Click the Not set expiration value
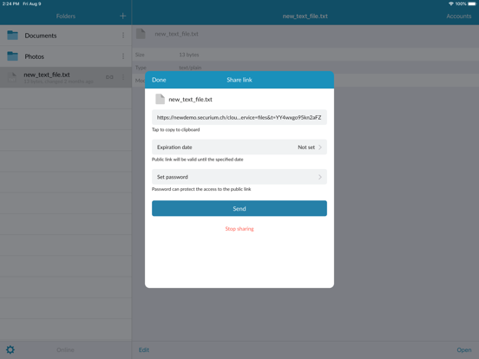Image resolution: width=479 pixels, height=359 pixels. pyautogui.click(x=306, y=147)
